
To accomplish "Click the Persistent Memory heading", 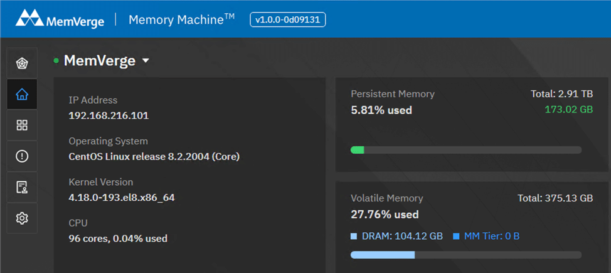I will 393,94.
